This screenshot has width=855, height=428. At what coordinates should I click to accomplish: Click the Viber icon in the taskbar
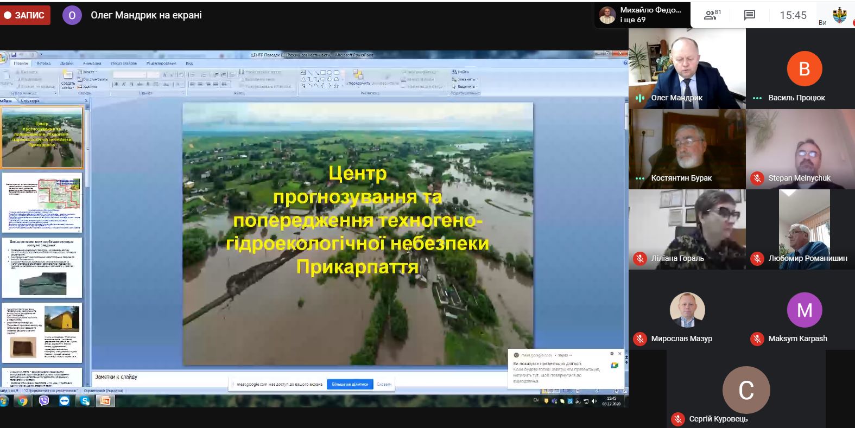tap(43, 401)
